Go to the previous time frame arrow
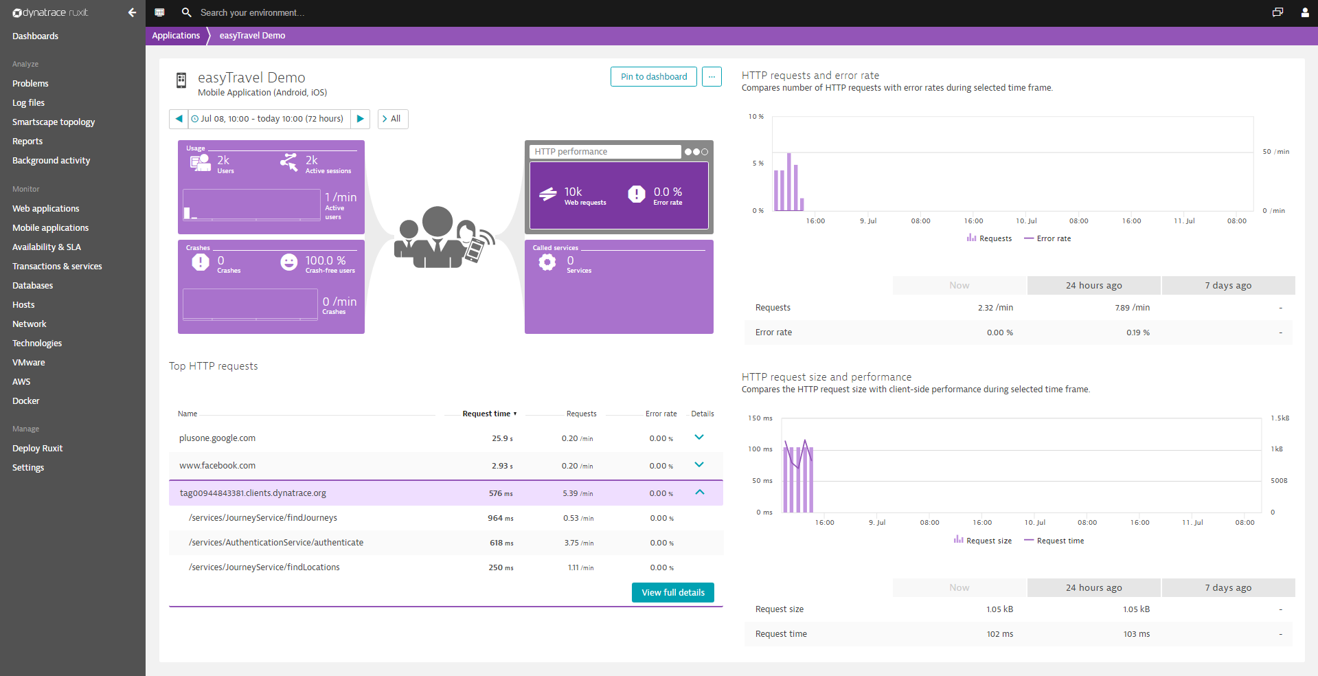The image size is (1318, 676). click(179, 119)
